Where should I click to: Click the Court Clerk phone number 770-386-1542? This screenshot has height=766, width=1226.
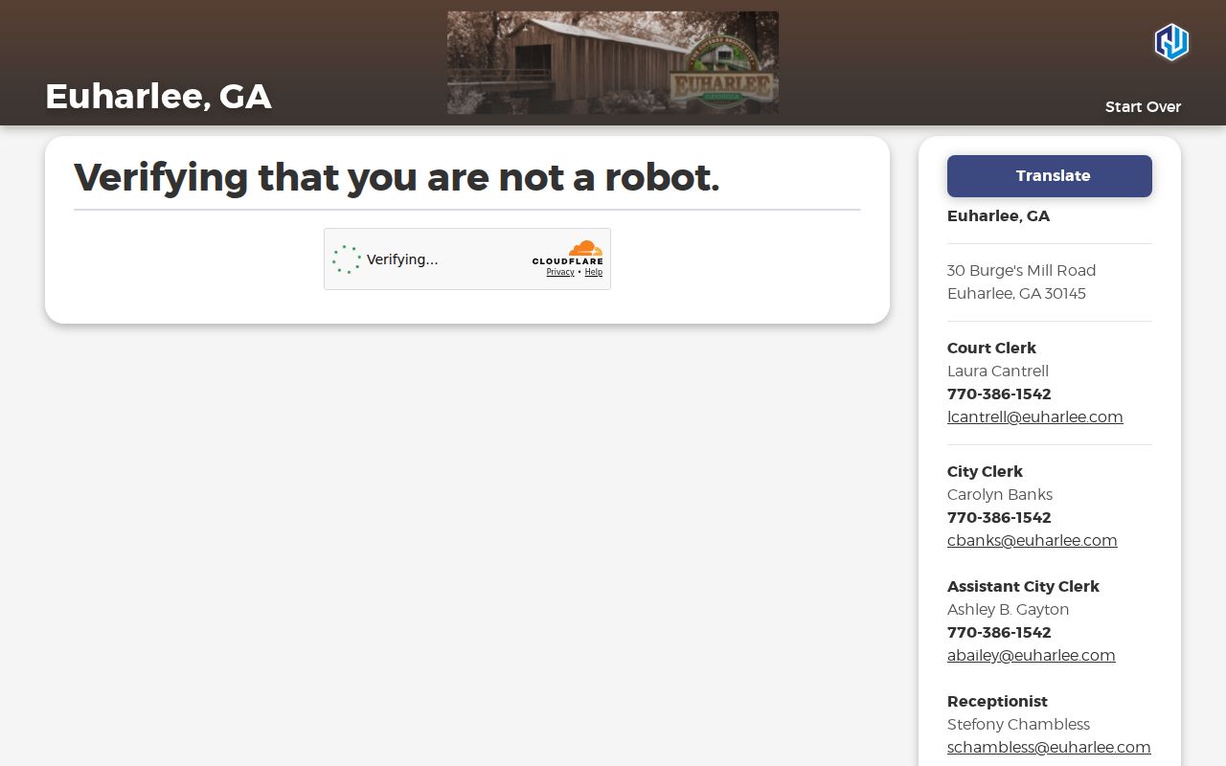click(x=999, y=394)
